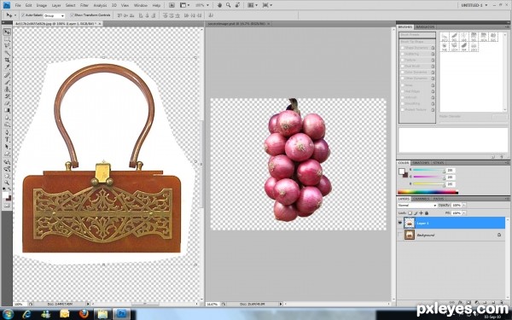This screenshot has height=320, width=512.
Task: Enable Dual Brush checkbox
Action: click(x=403, y=67)
